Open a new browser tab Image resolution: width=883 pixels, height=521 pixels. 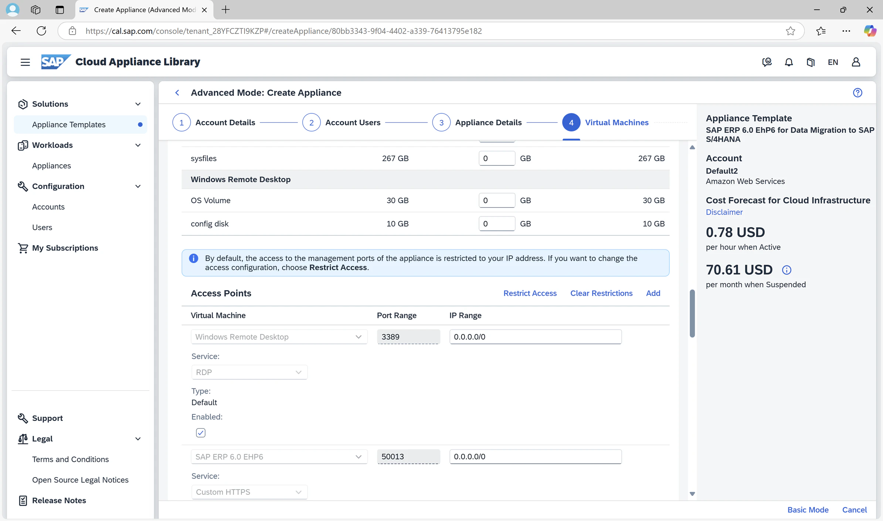225,10
